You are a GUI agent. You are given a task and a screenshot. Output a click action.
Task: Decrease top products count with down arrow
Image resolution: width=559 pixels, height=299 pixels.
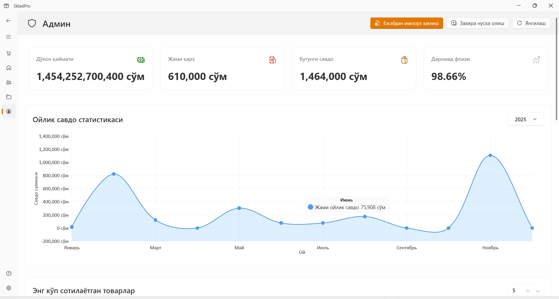[x=538, y=291]
